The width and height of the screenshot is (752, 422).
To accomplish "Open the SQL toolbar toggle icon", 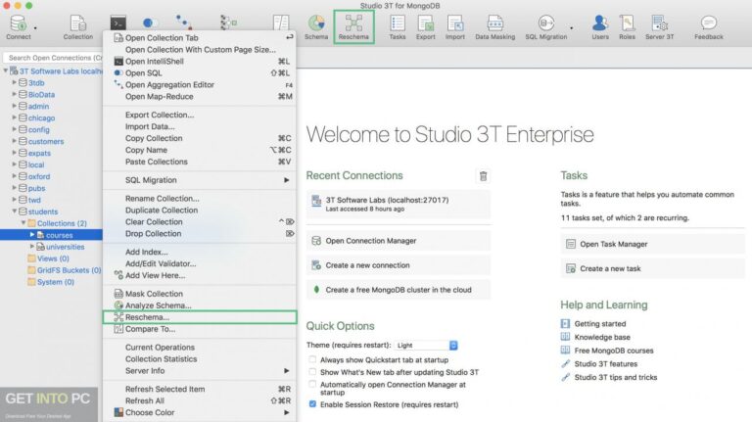I will click(150, 23).
